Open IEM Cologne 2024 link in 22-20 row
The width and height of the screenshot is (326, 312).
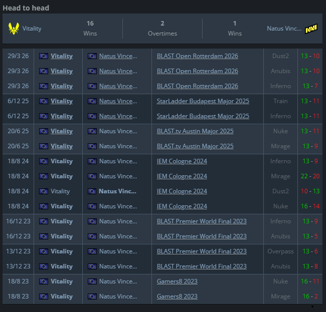click(x=182, y=176)
